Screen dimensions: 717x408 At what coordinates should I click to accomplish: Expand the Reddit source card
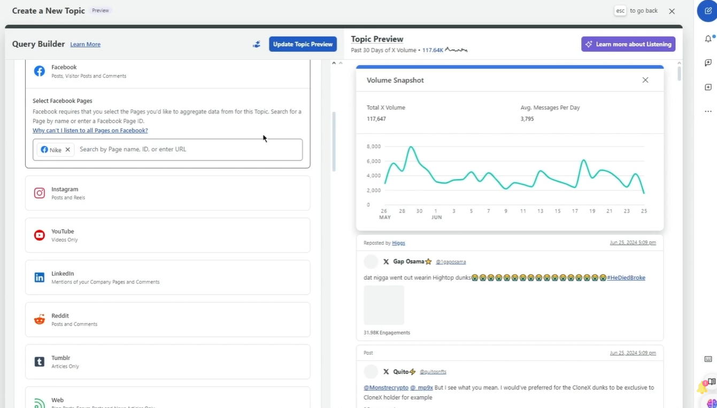click(167, 320)
